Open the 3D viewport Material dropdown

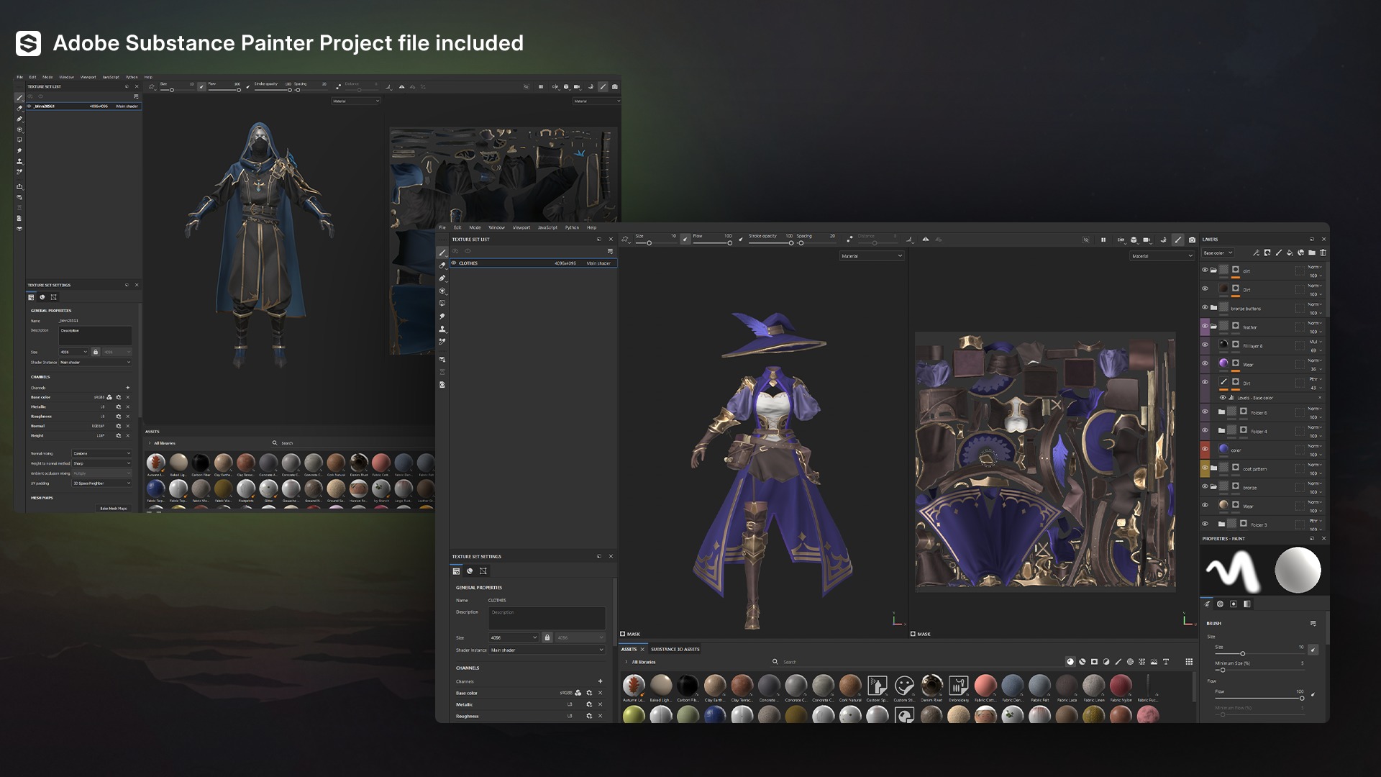click(872, 256)
